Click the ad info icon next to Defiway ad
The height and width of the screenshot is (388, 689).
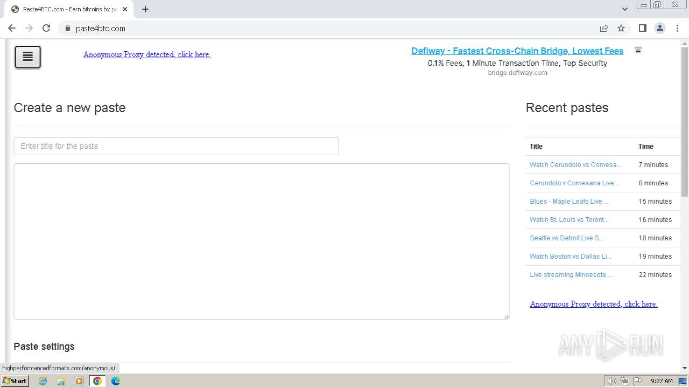(638, 50)
